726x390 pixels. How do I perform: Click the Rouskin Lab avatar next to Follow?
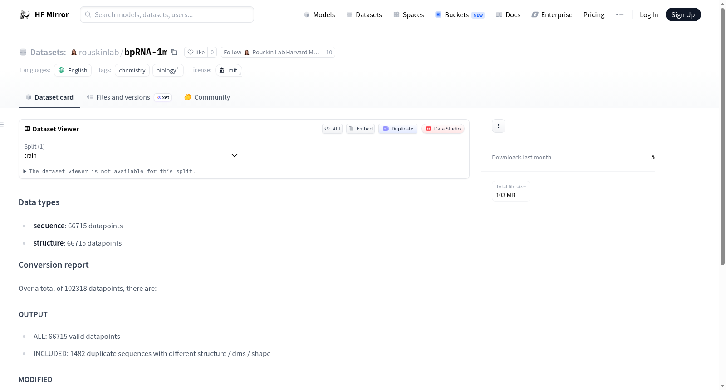[x=247, y=53]
